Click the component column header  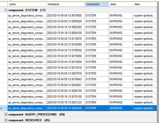97,4
